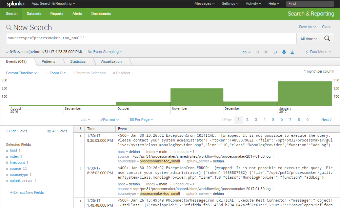Screen dimensions: 340x208
Task: Open the Dashboards nav item
Action: point(101,14)
